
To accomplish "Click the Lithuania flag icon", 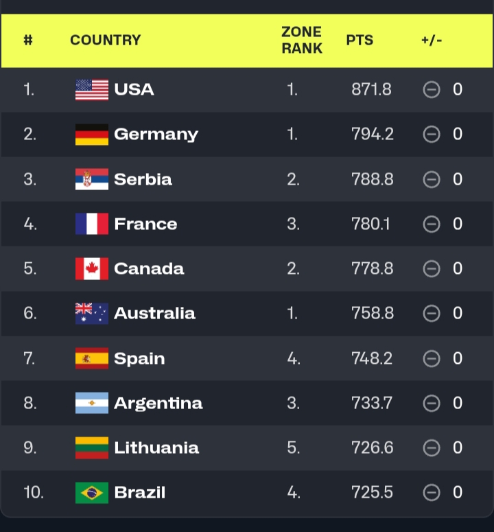I will 91,448.
